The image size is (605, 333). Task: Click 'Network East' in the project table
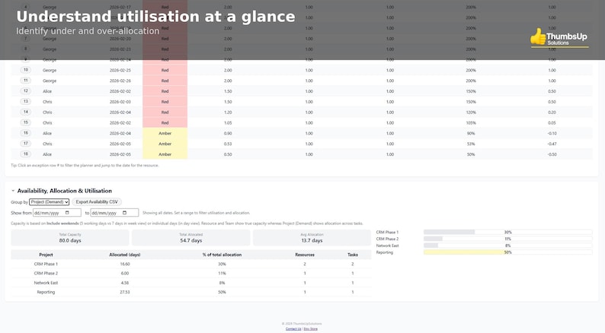pyautogui.click(x=46, y=283)
